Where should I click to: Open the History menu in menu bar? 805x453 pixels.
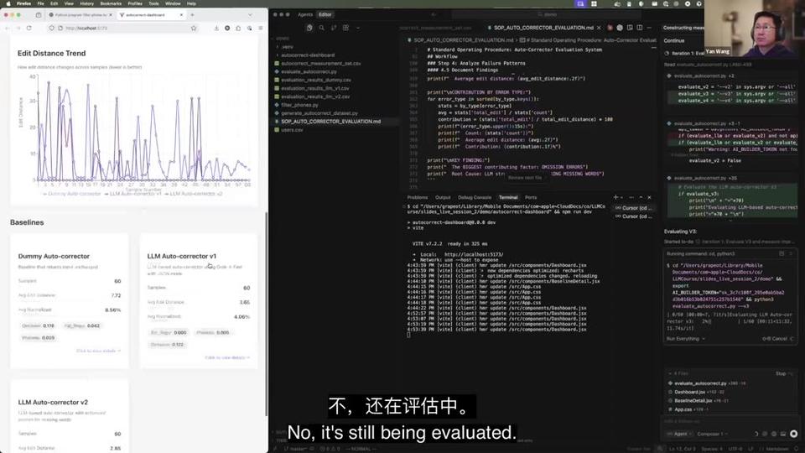tap(86, 3)
